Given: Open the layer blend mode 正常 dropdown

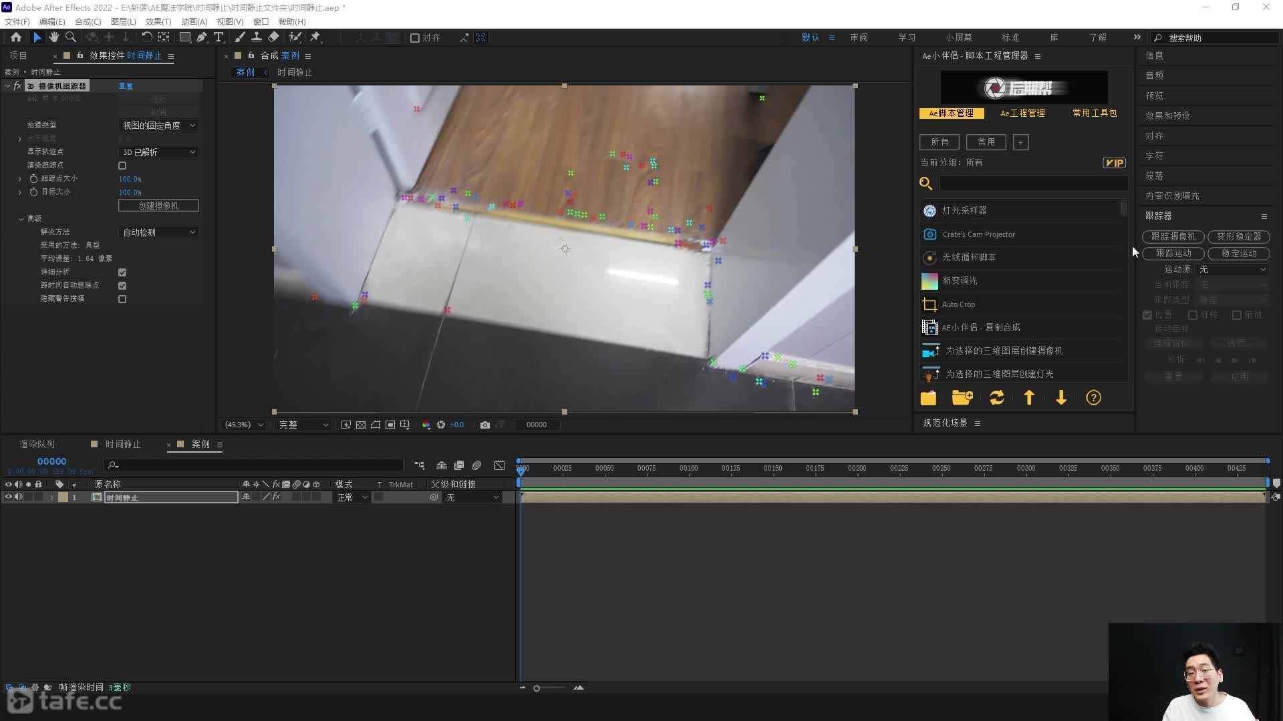Looking at the screenshot, I should 352,497.
